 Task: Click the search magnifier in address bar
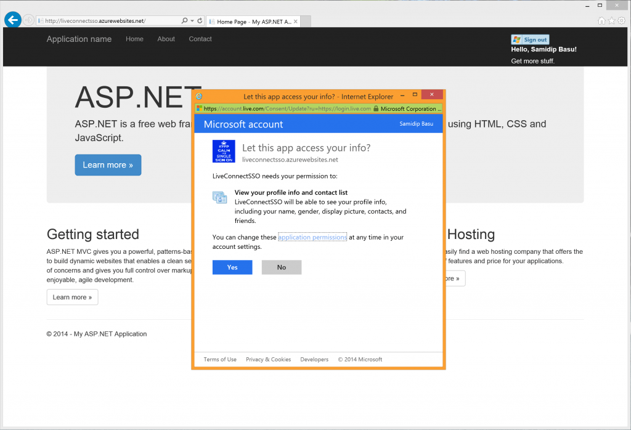click(184, 20)
